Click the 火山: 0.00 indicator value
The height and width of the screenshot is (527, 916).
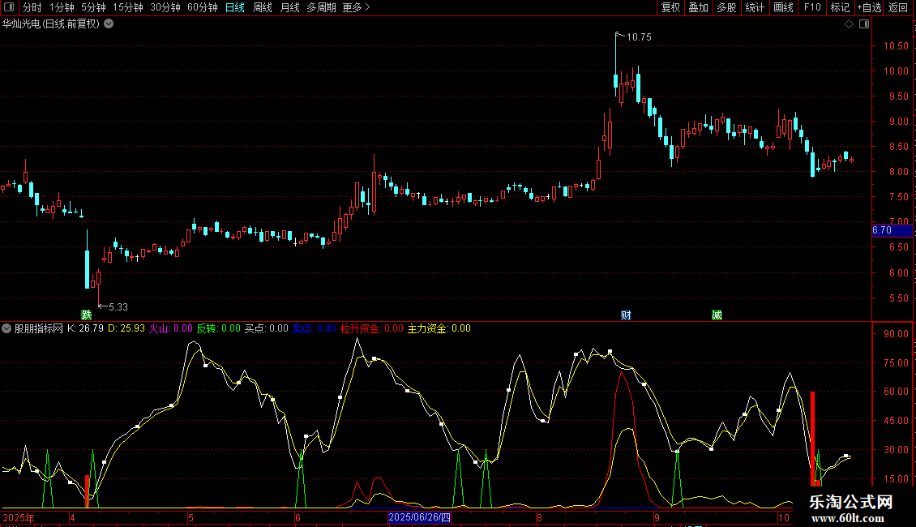[170, 328]
